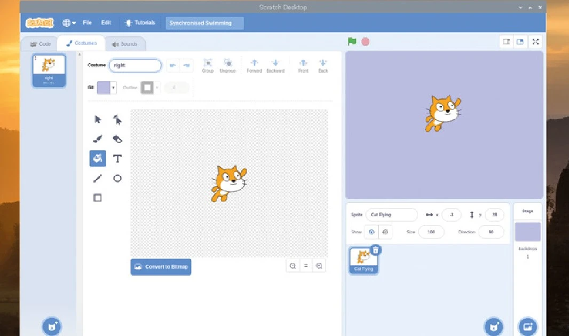This screenshot has height=336, width=569.
Task: Click Convert to Bitmap button
Action: tap(161, 267)
